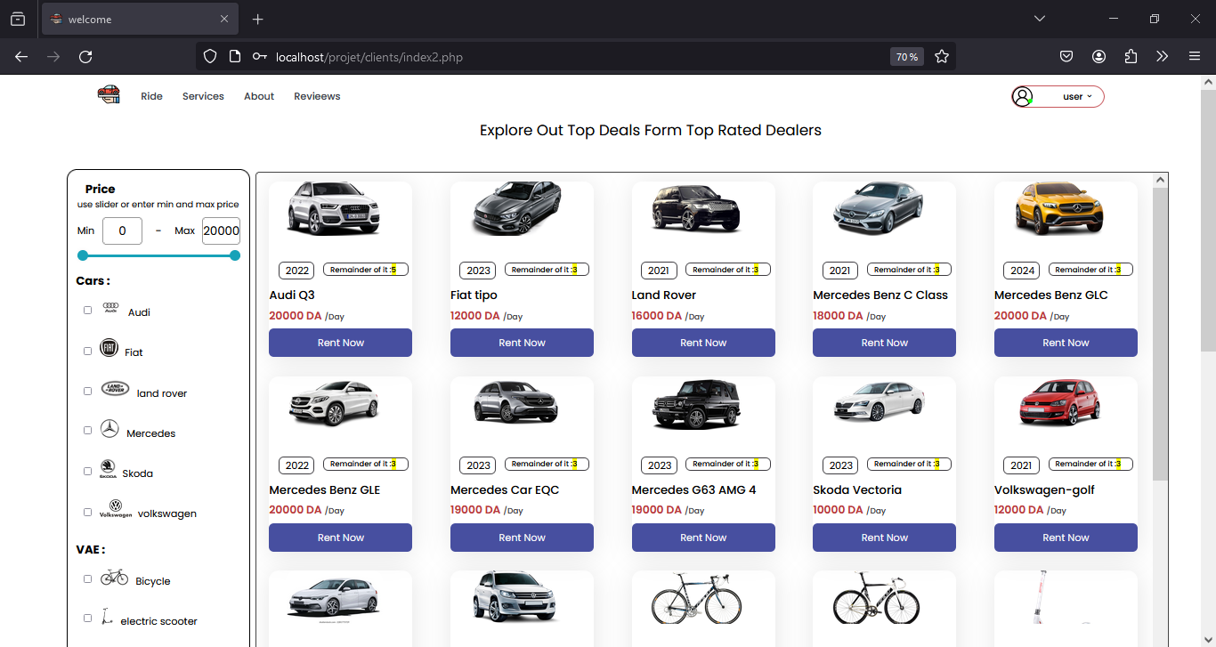Click the Audi brand logo in the filter

click(x=111, y=307)
